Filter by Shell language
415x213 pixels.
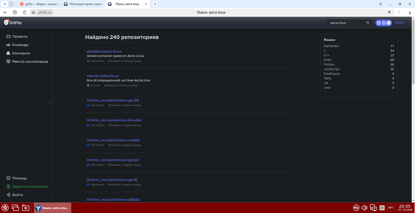(x=359, y=60)
